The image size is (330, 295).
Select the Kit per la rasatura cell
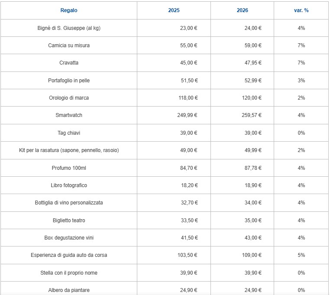tap(69, 150)
